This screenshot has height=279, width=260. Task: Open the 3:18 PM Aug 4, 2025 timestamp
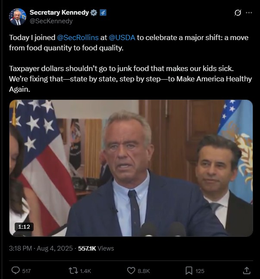(41, 248)
